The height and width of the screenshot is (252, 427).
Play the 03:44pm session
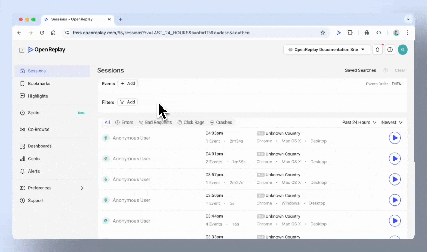(395, 221)
